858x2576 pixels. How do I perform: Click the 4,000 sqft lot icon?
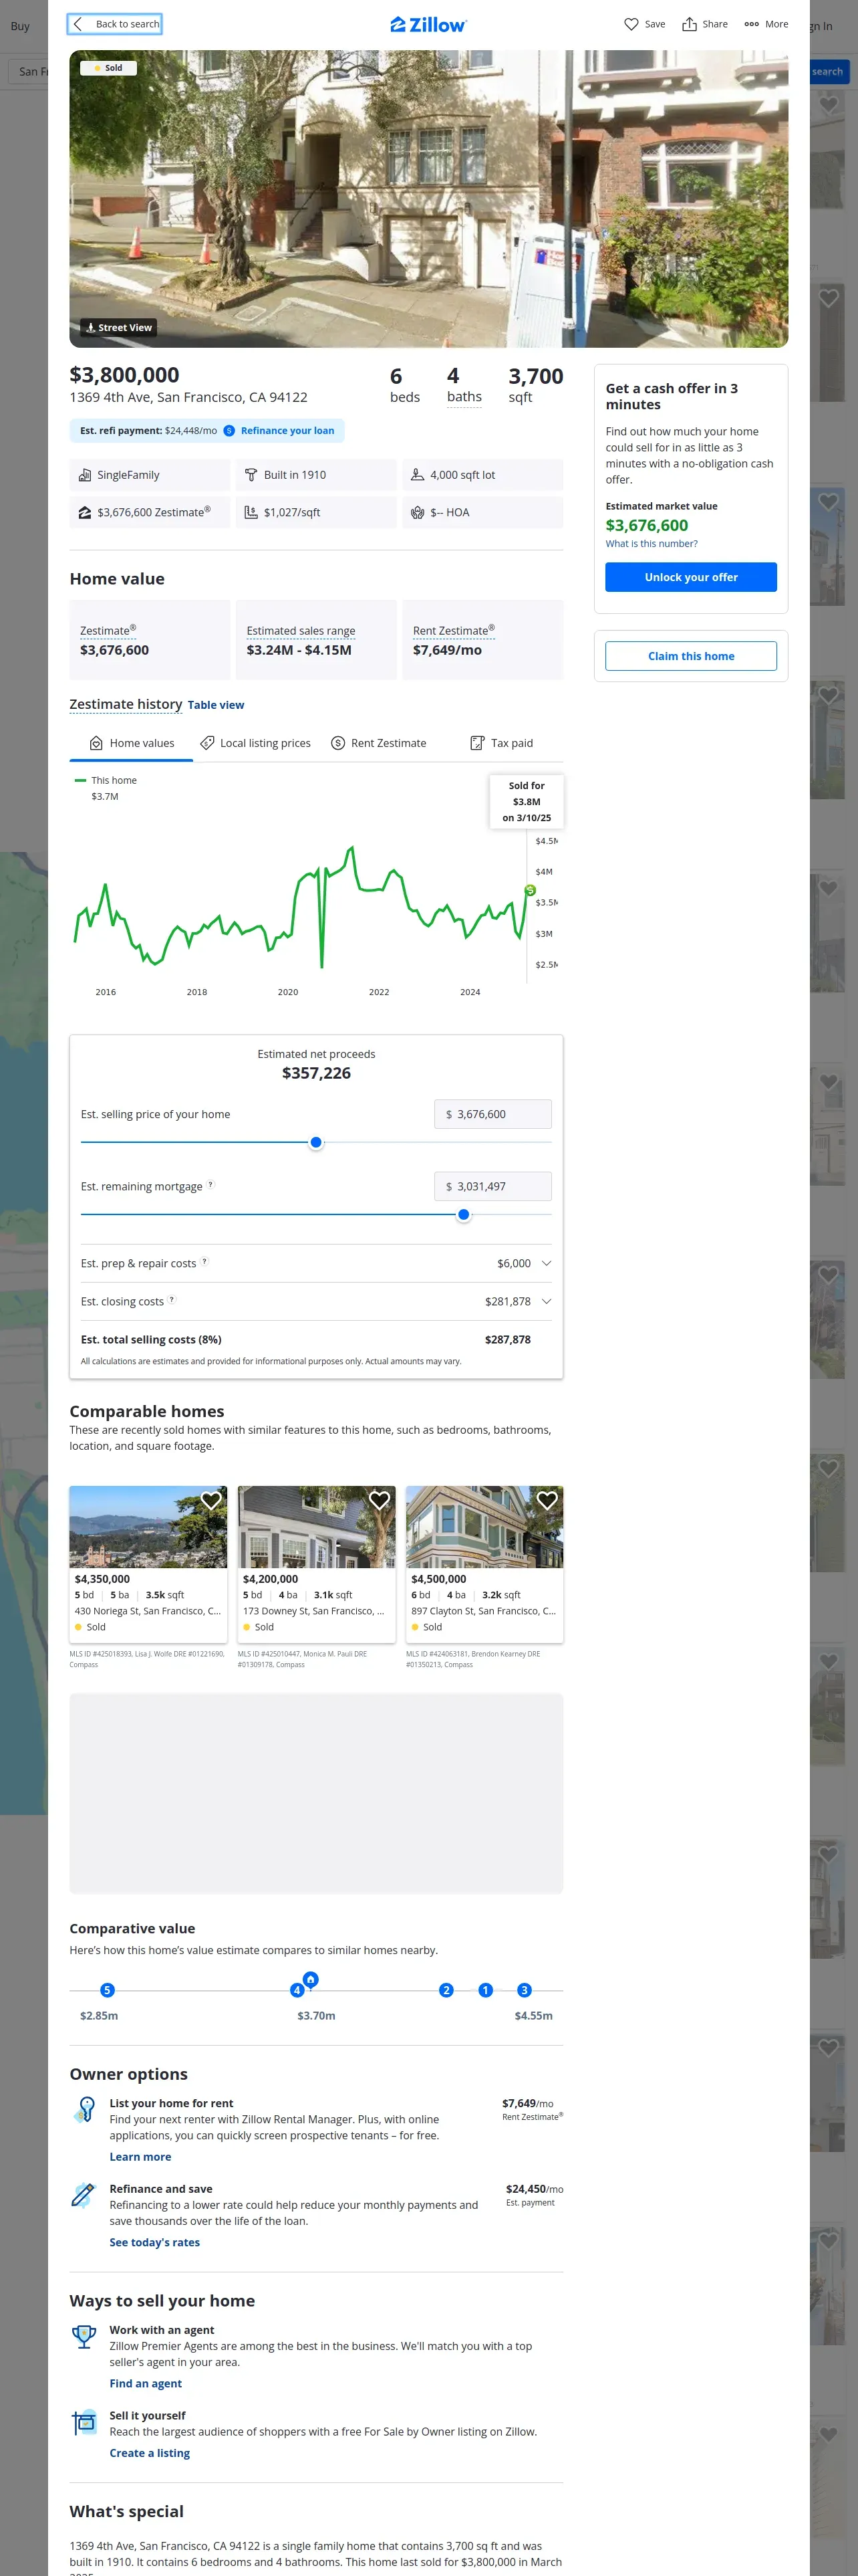pos(418,475)
